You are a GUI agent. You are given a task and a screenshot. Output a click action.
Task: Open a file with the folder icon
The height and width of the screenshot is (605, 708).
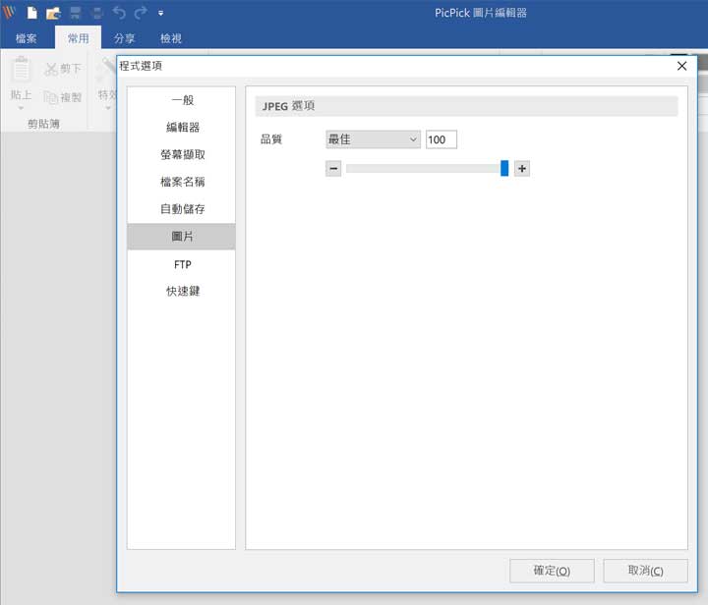click(53, 13)
